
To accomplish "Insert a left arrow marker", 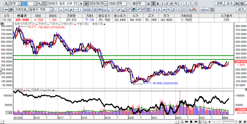I will pos(164,10).
